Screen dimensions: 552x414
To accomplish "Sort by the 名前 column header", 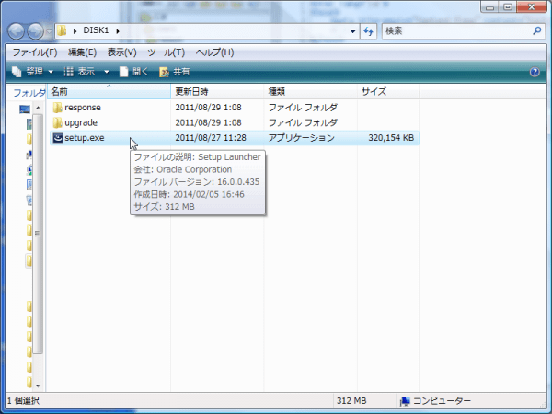I will 109,92.
